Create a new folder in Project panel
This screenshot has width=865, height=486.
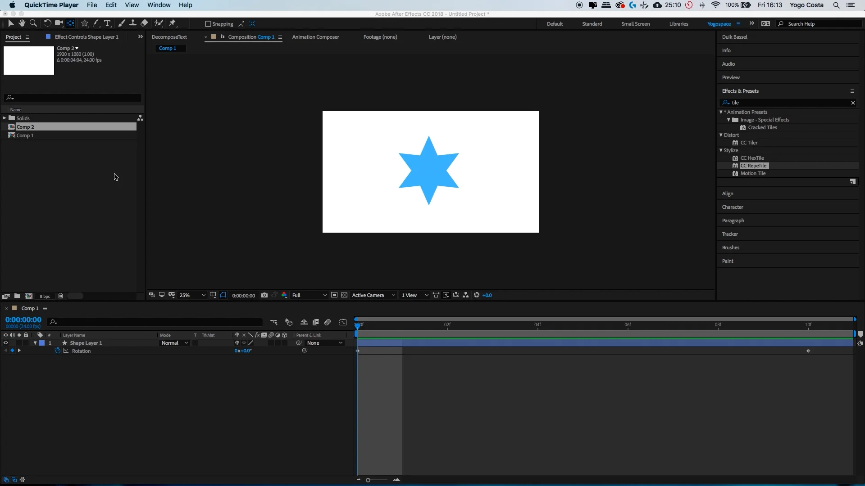click(17, 296)
